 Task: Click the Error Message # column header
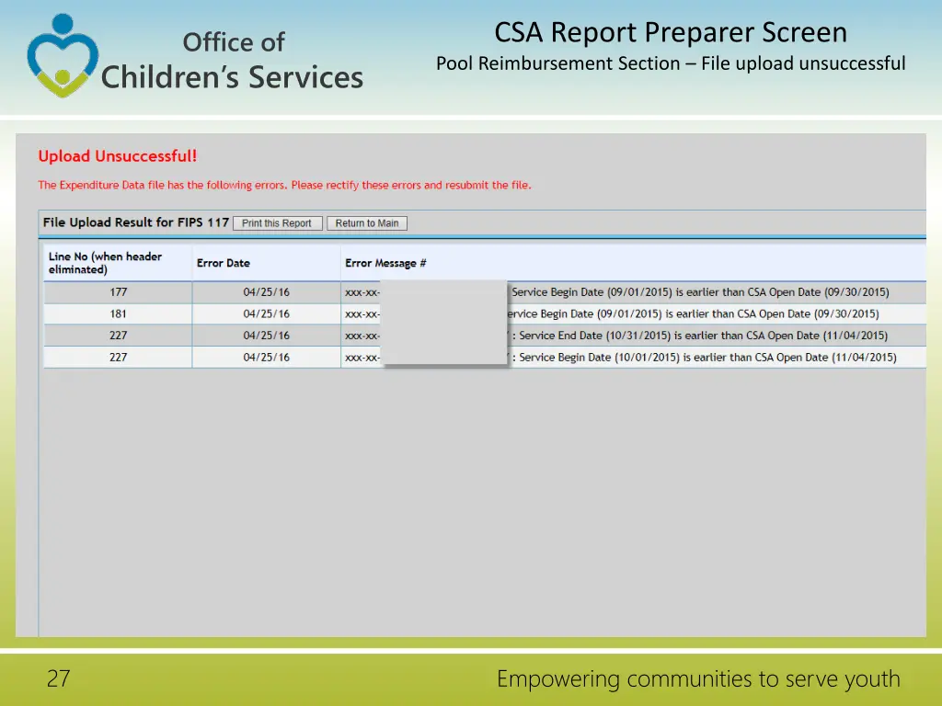[385, 263]
